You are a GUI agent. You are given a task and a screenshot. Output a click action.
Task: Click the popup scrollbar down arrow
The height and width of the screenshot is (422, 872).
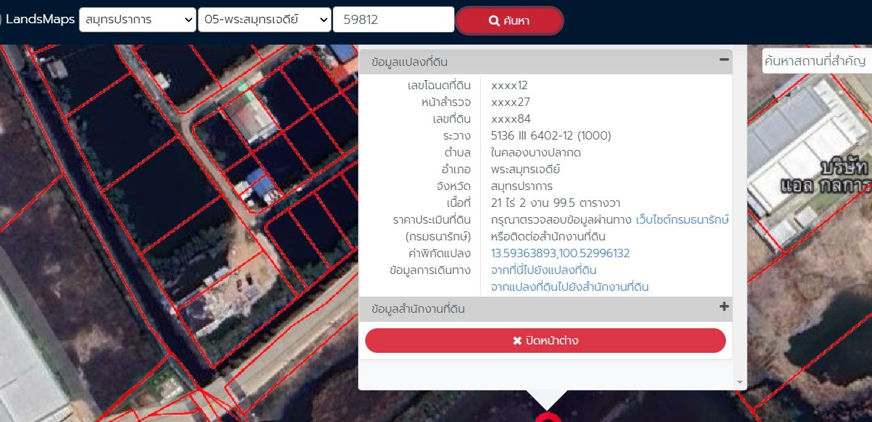740,383
